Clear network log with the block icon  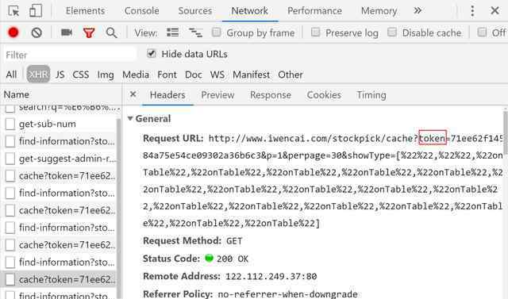point(37,33)
